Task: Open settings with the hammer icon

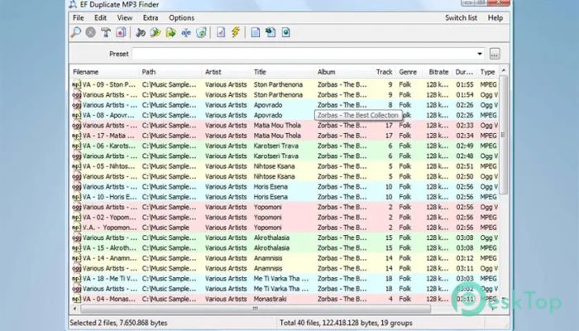Action: click(x=106, y=33)
